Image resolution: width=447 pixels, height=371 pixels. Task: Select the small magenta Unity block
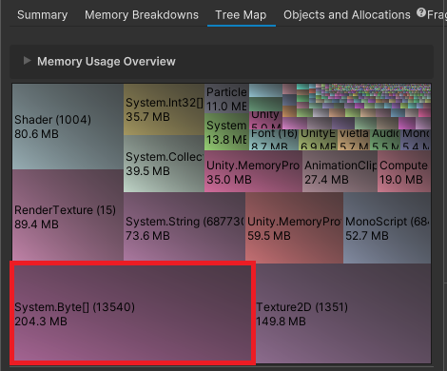point(265,120)
